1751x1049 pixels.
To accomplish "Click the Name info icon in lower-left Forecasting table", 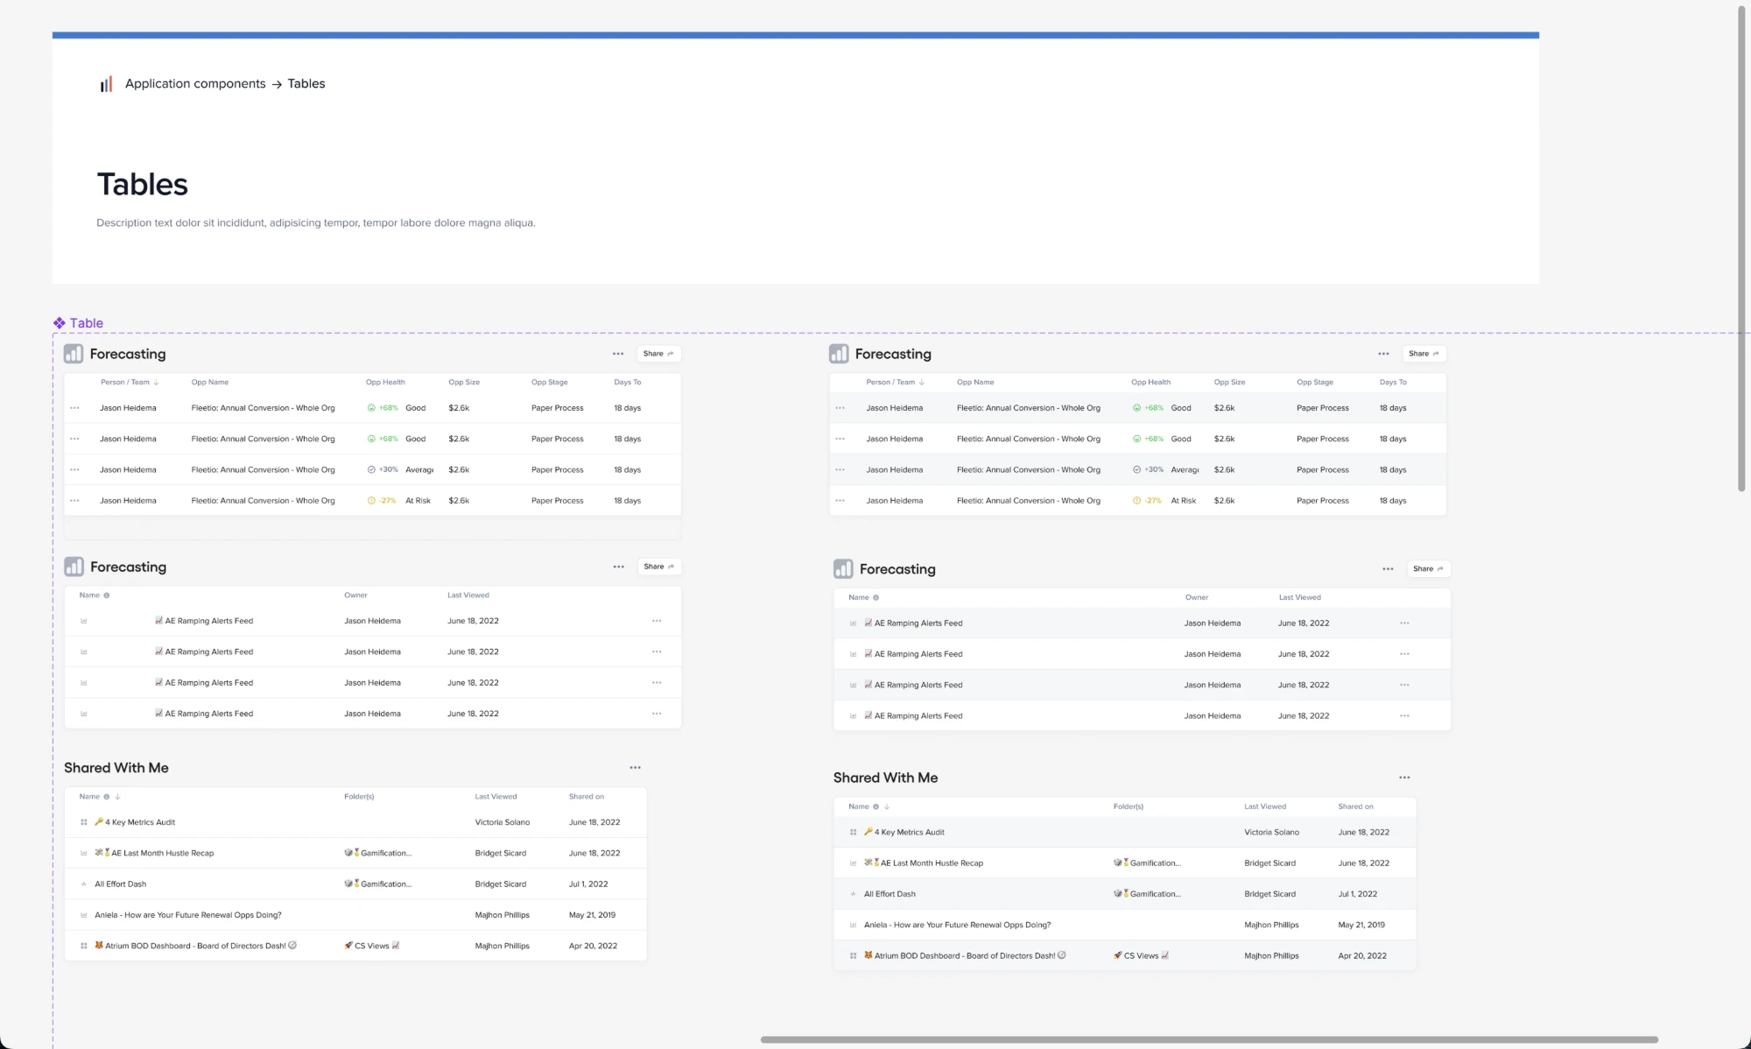I will point(107,595).
